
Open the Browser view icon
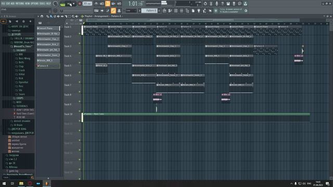pos(187,10)
